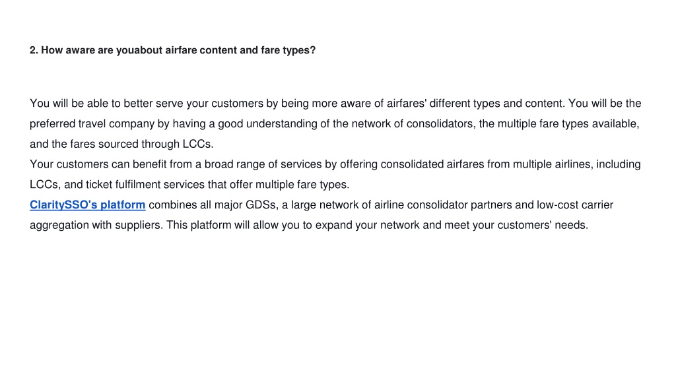Open the ClaritySSO's platform link
This screenshot has width=676, height=380.
[x=88, y=205]
